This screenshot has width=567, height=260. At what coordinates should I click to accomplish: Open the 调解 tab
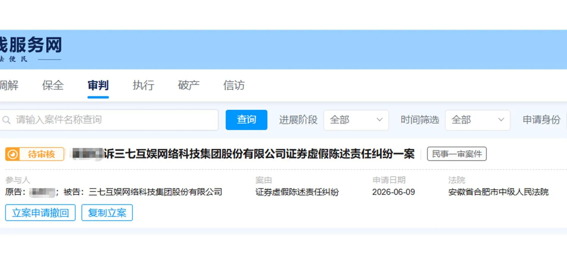(x=9, y=85)
